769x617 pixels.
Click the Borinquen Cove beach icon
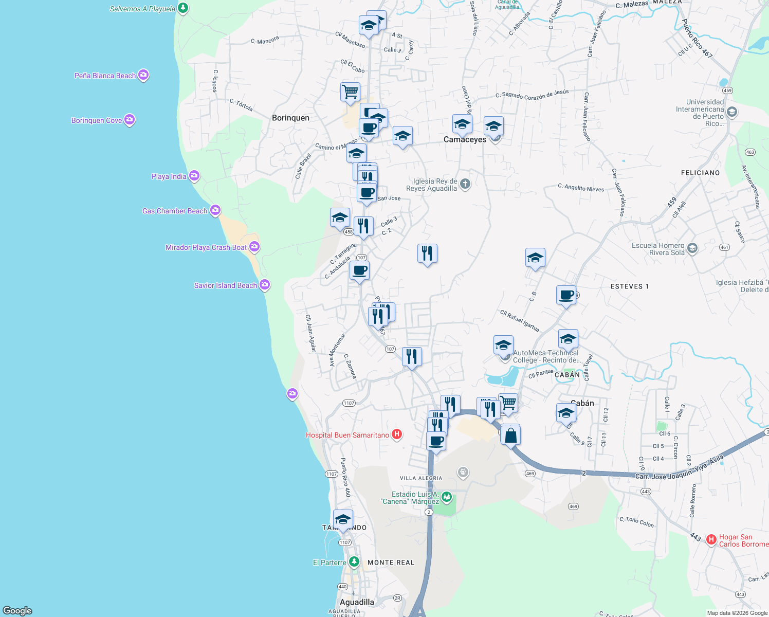(129, 120)
